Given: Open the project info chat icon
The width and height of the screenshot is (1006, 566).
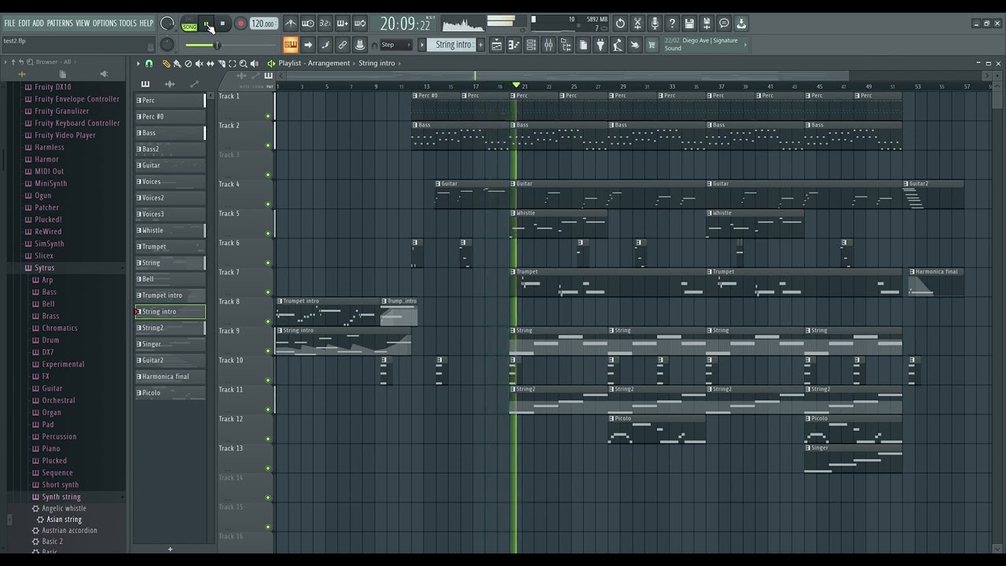Looking at the screenshot, I should [x=724, y=24].
